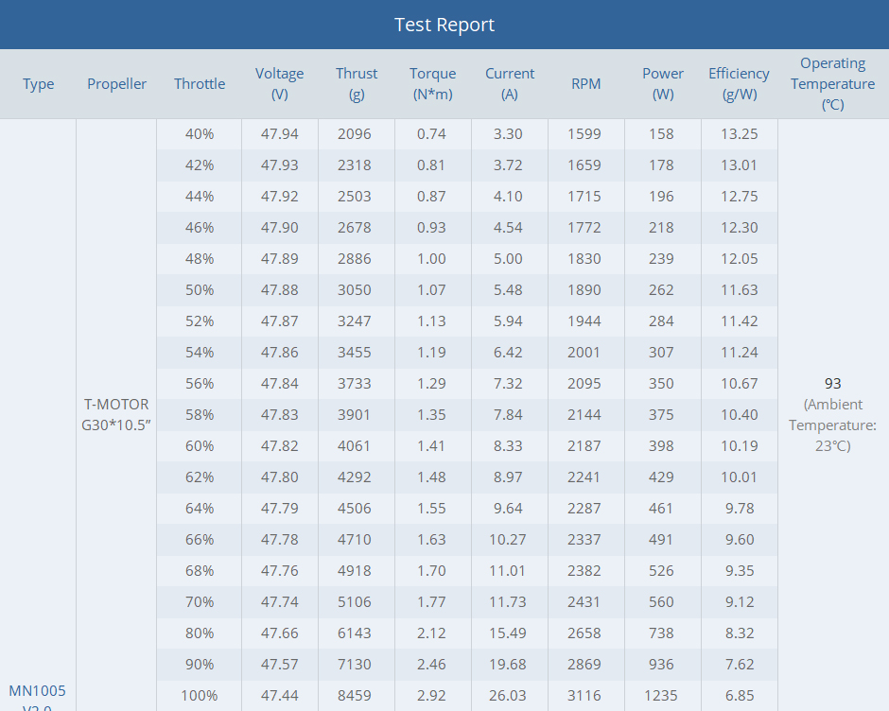
Task: Click the operating temperature value 93
Action: coord(832,383)
